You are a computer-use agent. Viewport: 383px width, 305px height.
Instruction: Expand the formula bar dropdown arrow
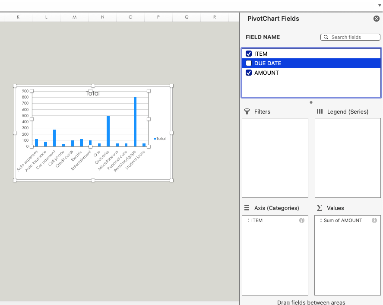coord(380,5)
